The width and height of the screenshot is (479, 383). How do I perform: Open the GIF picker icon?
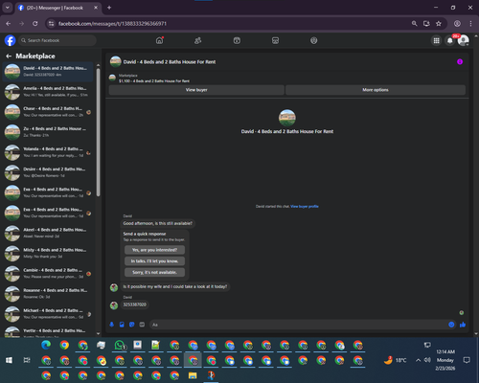pyautogui.click(x=142, y=325)
